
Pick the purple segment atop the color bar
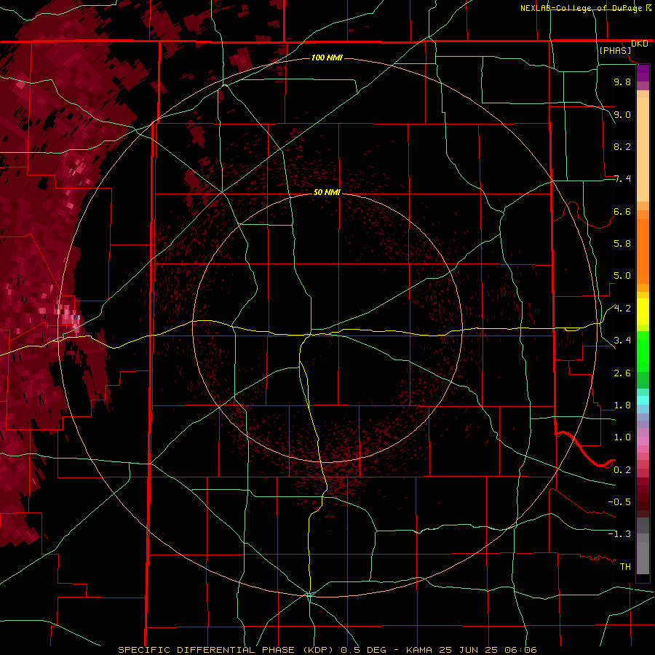coord(643,73)
